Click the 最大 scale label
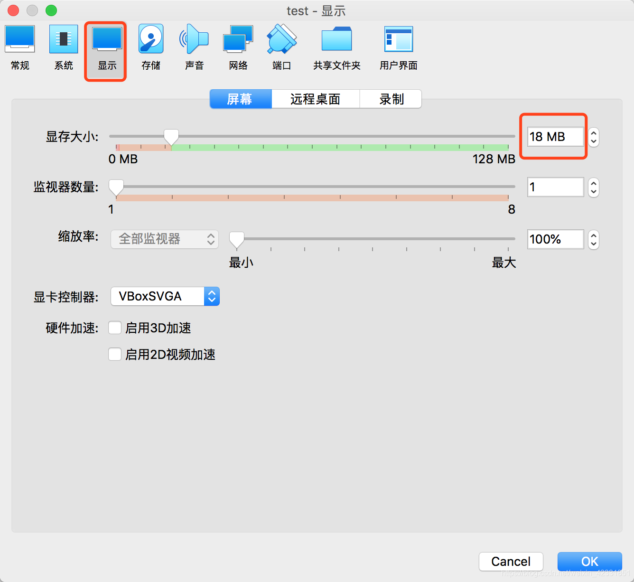Screen dimensions: 634x582 click(504, 263)
